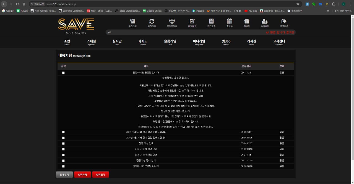Click the blue download extension icon

pyautogui.click(x=307, y=4)
